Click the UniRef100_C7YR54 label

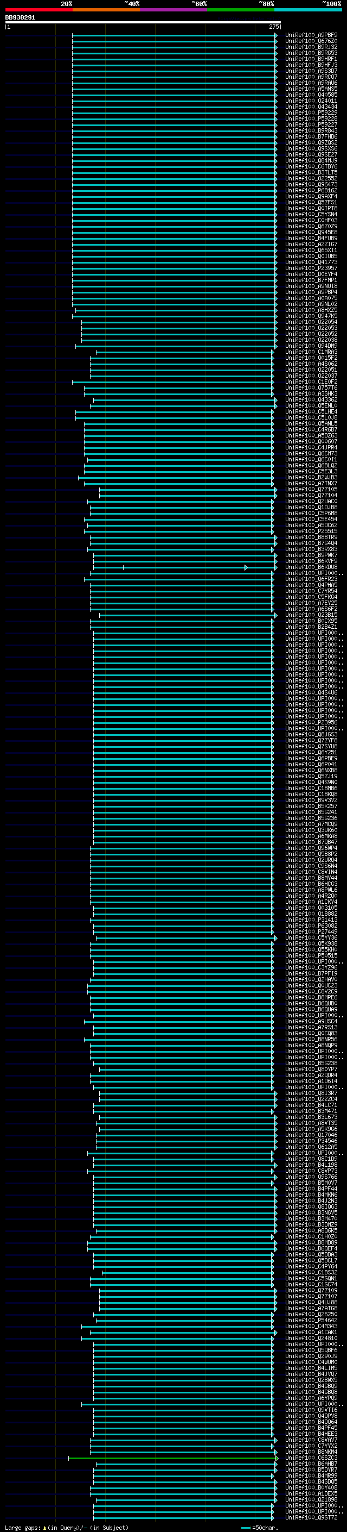coord(311,591)
